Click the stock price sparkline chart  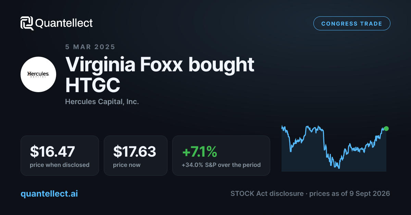[x=334, y=148]
